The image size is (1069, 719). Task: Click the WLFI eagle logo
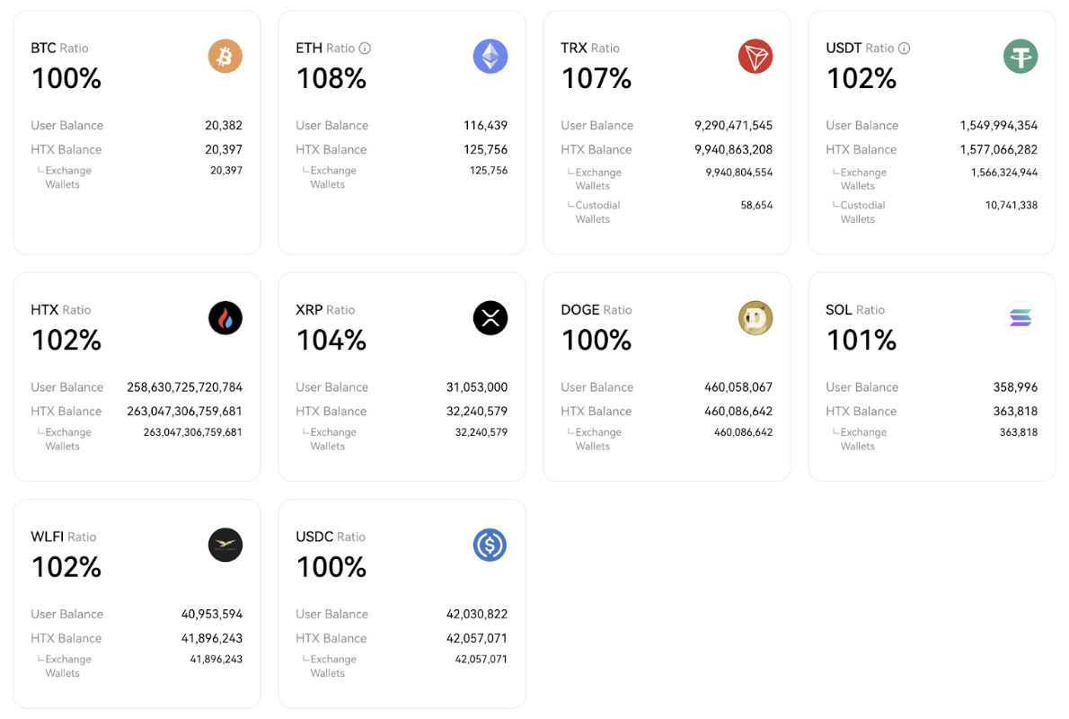(225, 545)
